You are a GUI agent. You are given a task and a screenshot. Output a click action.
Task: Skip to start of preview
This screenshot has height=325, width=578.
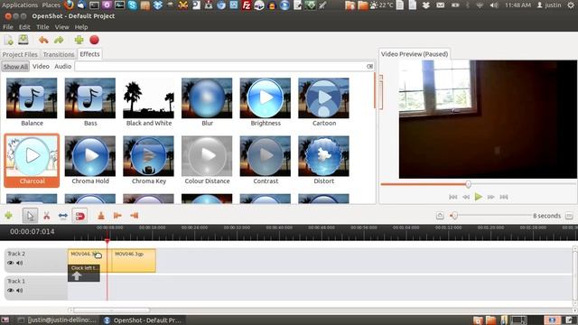(453, 197)
